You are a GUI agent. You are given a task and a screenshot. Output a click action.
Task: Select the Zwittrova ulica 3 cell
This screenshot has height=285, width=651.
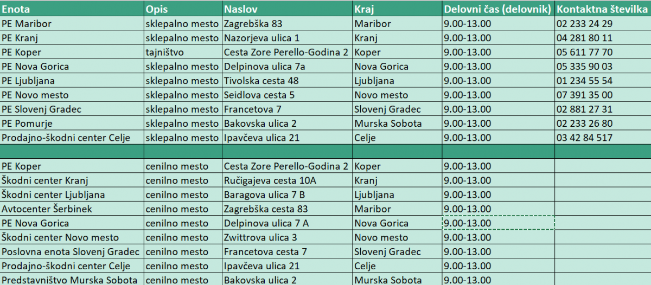coord(288,237)
